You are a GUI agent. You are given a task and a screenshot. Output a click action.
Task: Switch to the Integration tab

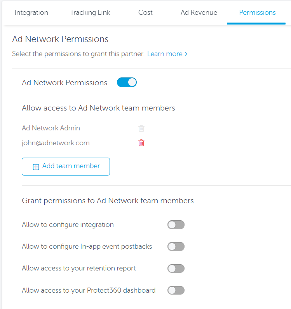click(31, 12)
